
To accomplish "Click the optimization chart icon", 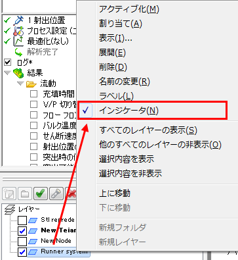I will click(18, 41).
